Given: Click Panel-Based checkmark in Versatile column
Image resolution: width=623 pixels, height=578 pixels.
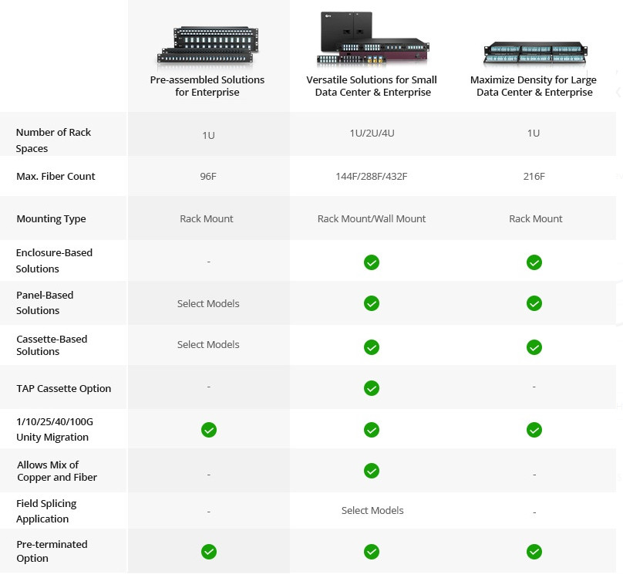Looking at the screenshot, I should (372, 303).
